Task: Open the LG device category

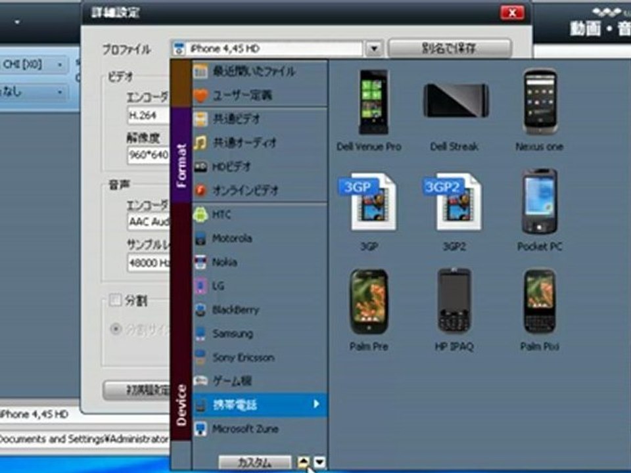Action: coord(260,286)
